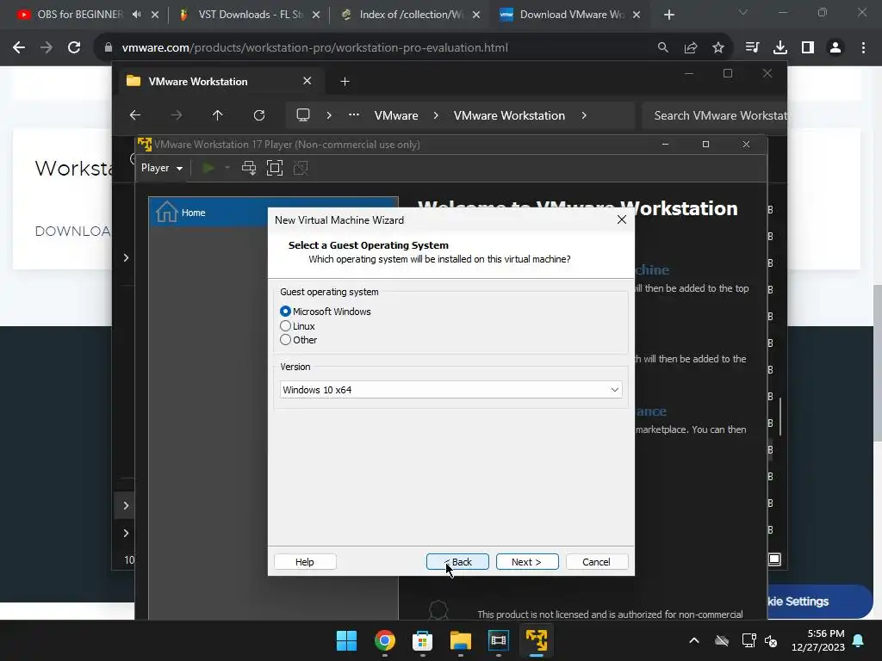
Task: Reload the vmware.com page
Action: point(74,48)
